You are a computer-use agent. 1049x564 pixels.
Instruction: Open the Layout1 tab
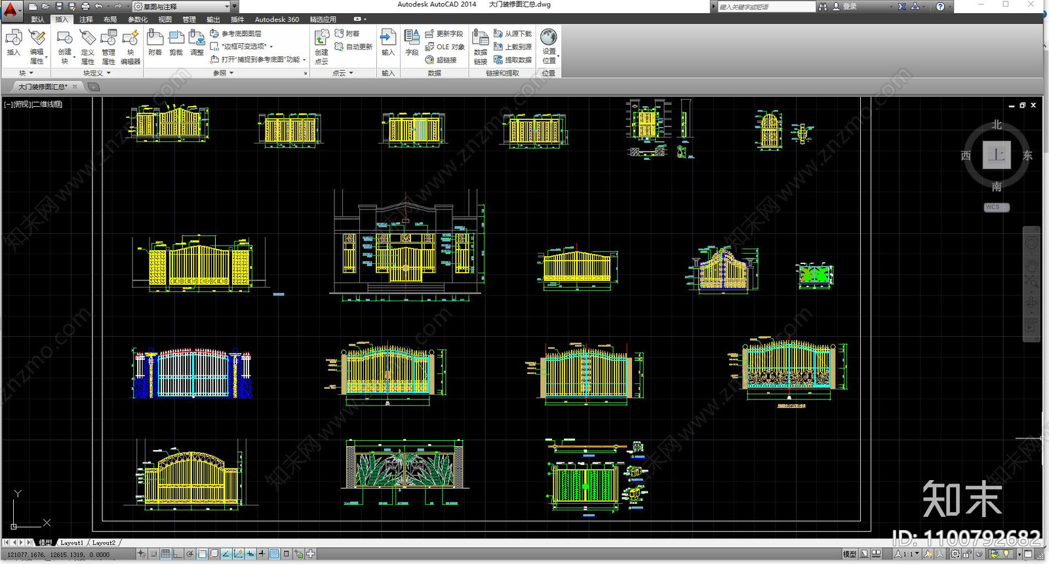tap(71, 543)
